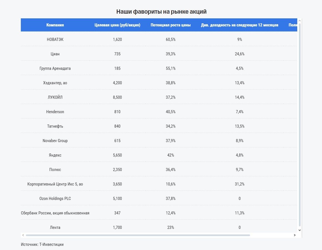The width and height of the screenshot is (322, 250).
Task: Click the partially visible "Полн" column header
Action: coord(293,25)
